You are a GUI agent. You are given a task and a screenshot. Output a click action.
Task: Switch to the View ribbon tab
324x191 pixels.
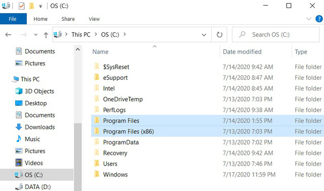(94, 19)
